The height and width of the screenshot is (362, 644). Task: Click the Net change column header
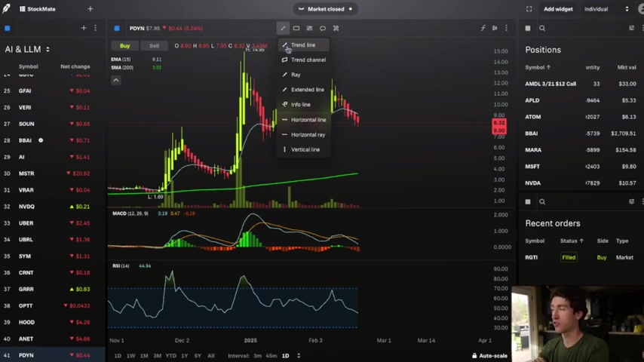(75, 66)
